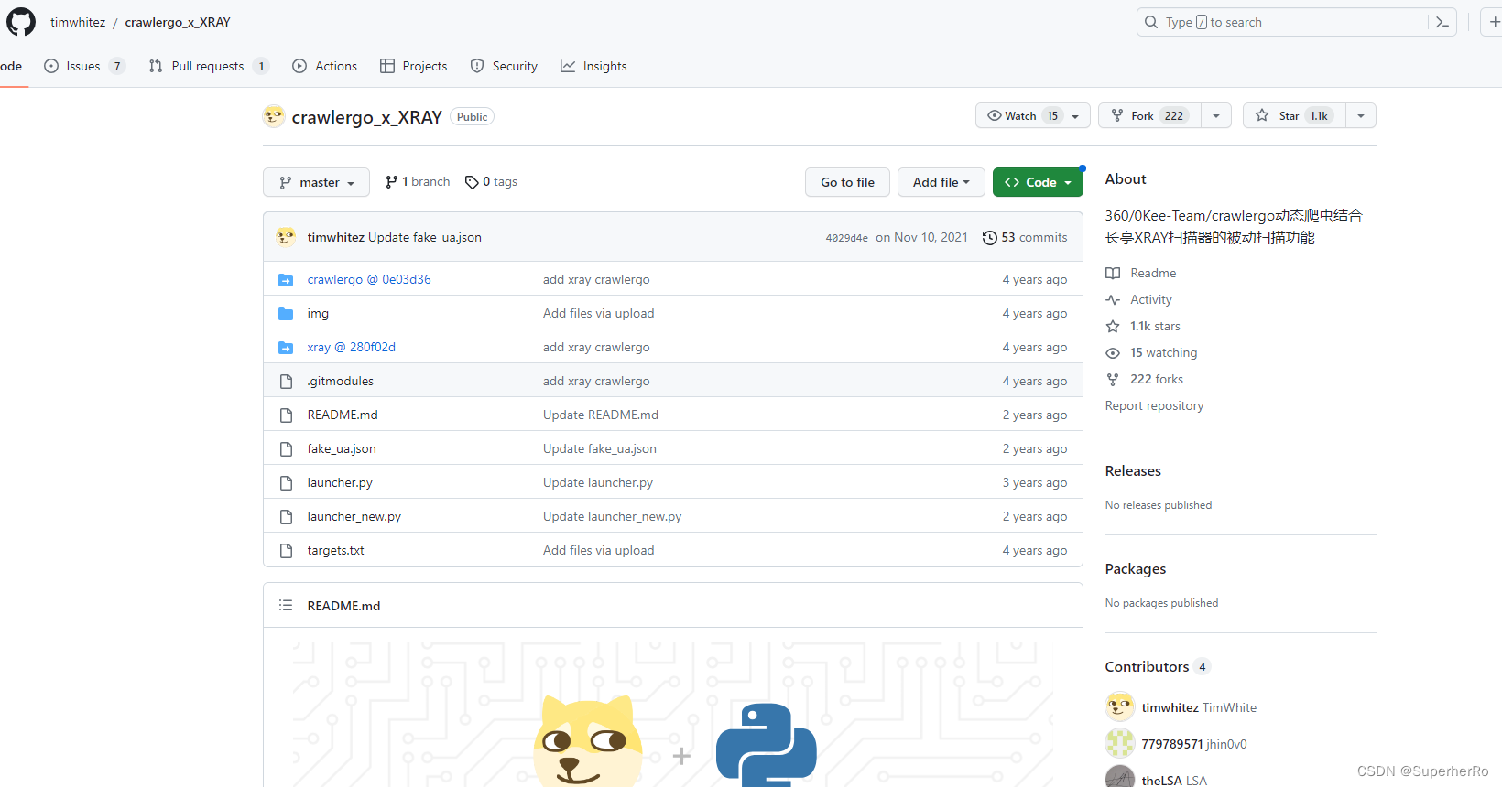Open the Security tab
Screen dimensions: 1502x787
point(504,66)
